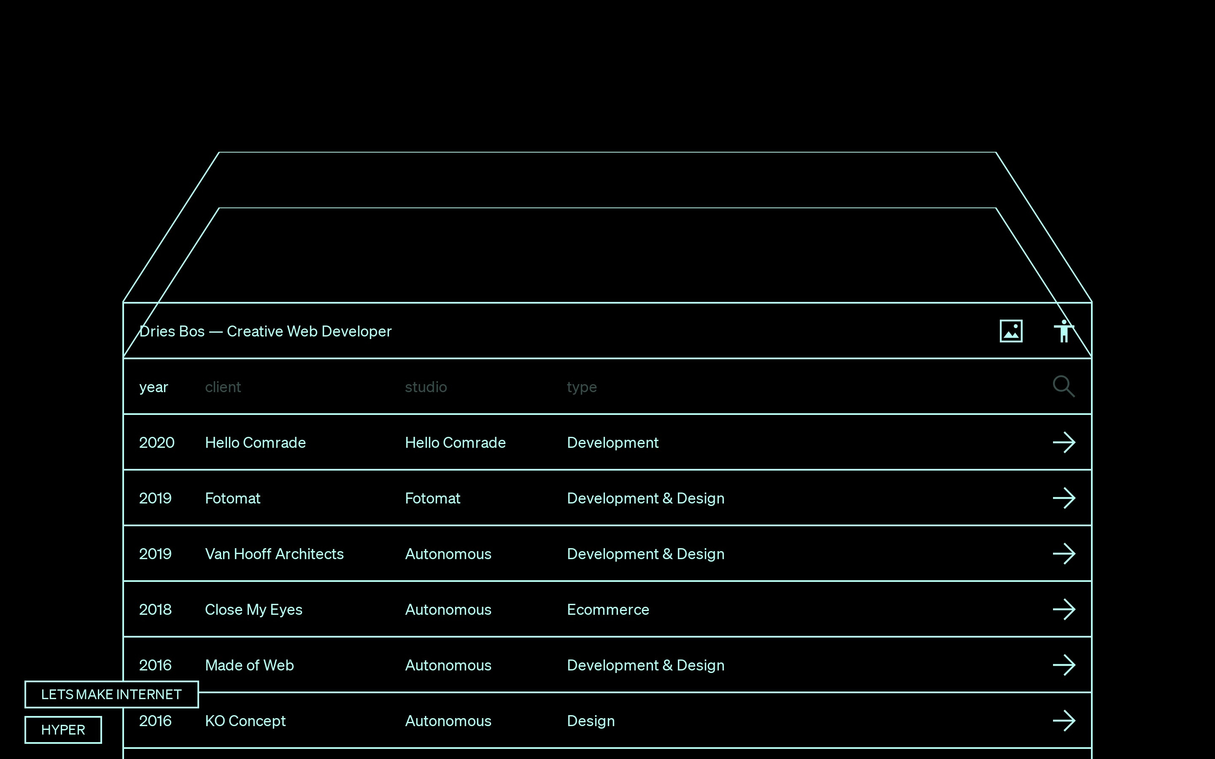Select the Van Hooff Architects row
Viewport: 1215px width, 759px height.
pos(274,554)
